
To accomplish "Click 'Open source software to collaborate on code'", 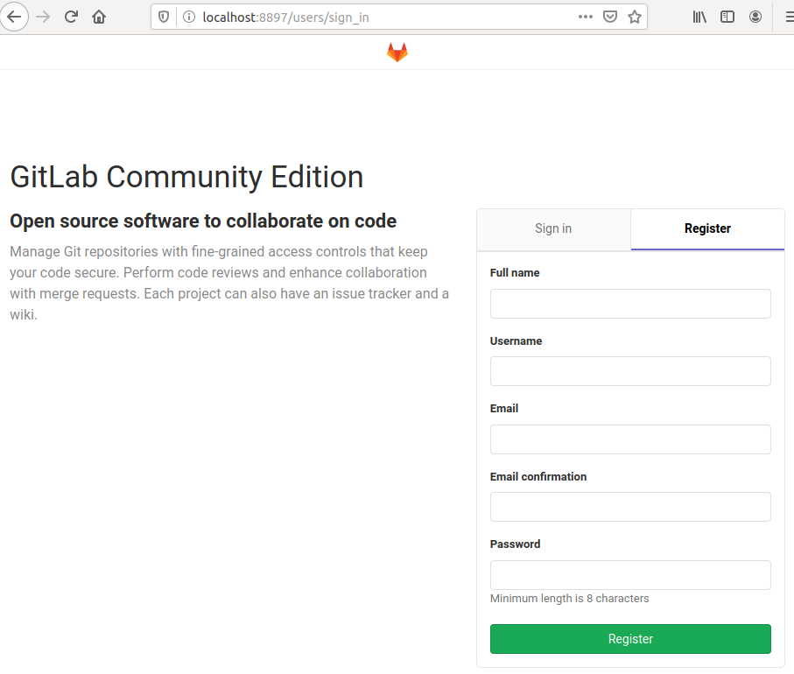I will 203,221.
